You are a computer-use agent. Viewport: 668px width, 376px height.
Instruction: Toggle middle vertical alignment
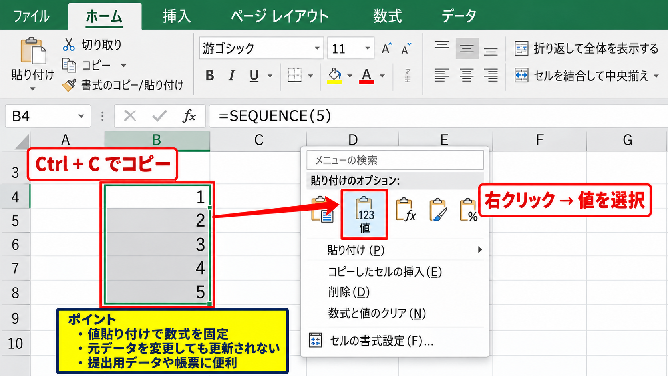click(467, 49)
